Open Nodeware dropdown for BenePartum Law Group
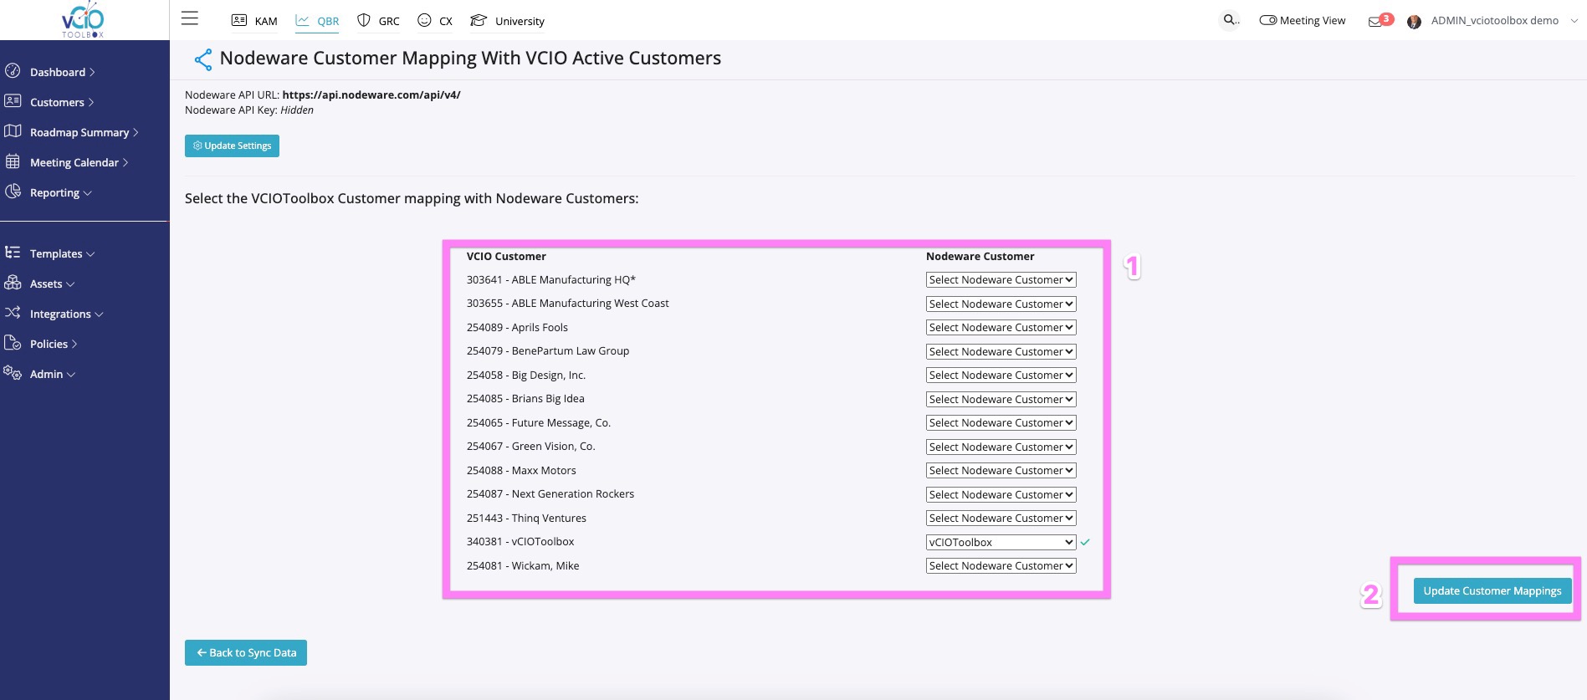Screen dimensions: 1587x700 tap(1001, 351)
